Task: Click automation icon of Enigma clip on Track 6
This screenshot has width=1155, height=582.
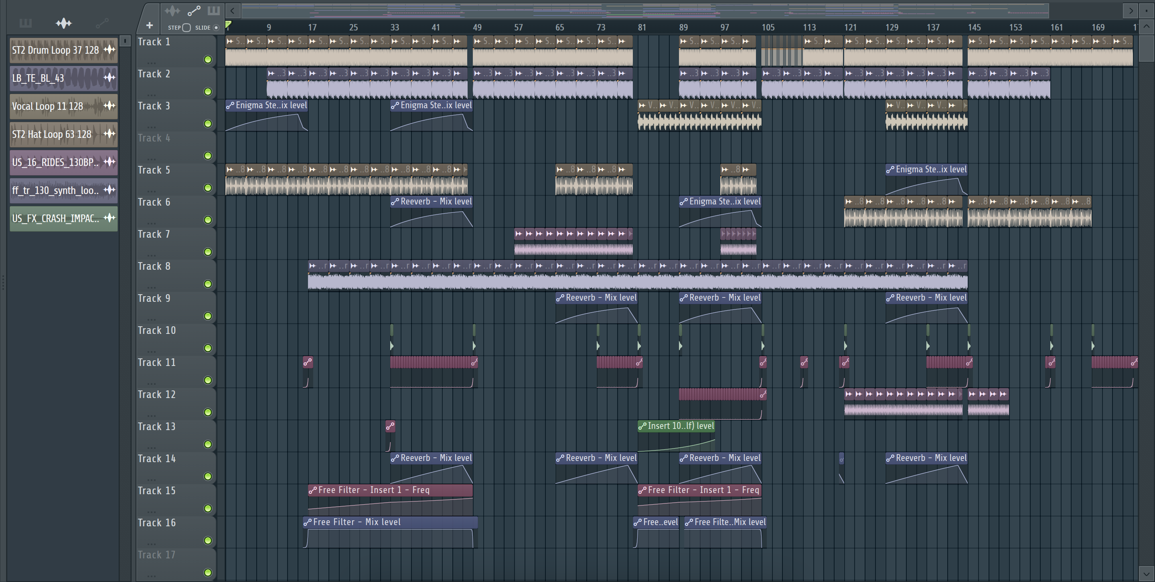Action: coord(684,202)
